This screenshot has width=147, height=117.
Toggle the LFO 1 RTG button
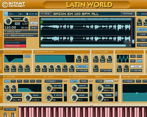[x=140, y=56]
